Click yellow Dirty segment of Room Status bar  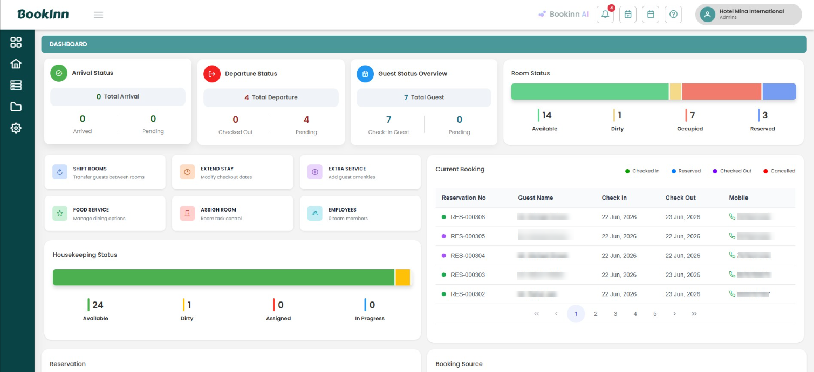pyautogui.click(x=675, y=92)
